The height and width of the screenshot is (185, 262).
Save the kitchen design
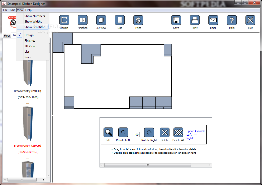point(176,20)
